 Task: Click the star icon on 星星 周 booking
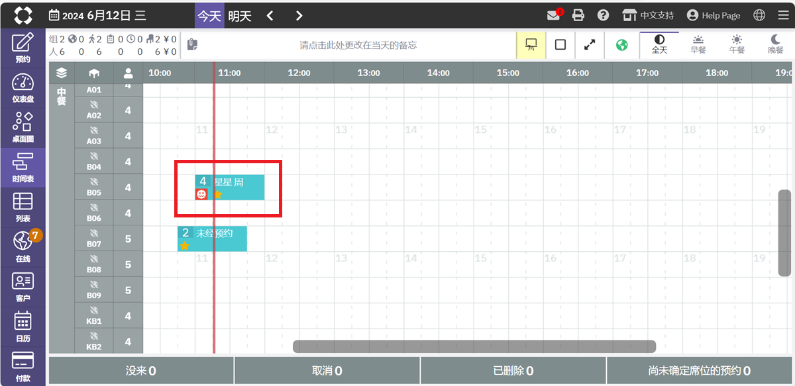(217, 194)
